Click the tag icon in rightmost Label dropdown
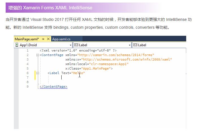Image resolution: width=204 pixels, height=131 pixels. 135,45
